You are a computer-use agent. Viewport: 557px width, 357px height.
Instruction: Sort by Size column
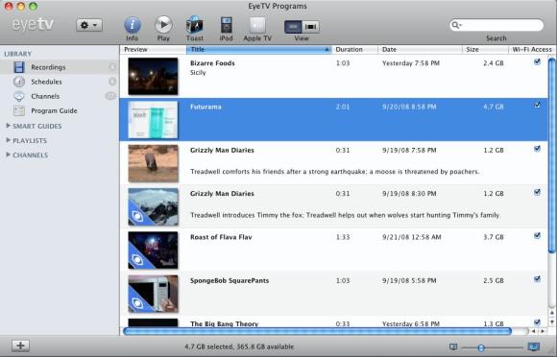485,49
